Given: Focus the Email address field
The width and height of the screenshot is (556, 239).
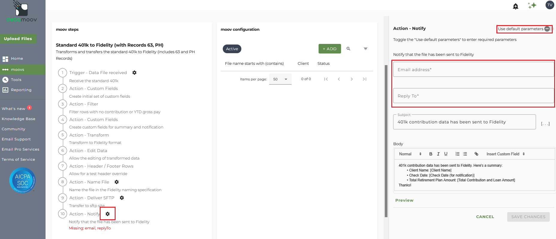Looking at the screenshot, I should 474,70.
